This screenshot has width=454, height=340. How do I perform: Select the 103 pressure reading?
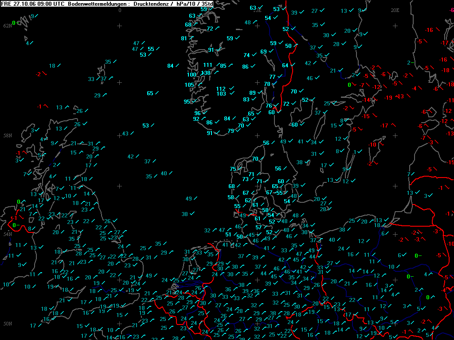pyautogui.click(x=221, y=94)
